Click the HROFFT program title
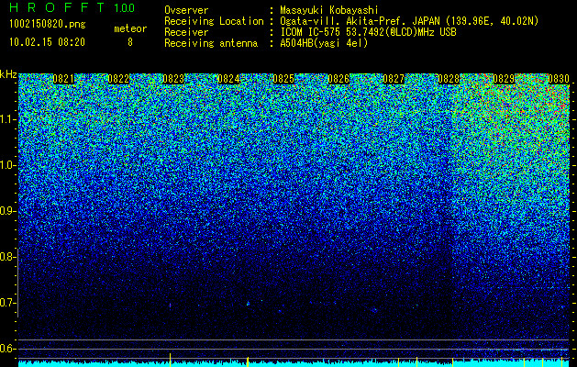 click(x=58, y=7)
